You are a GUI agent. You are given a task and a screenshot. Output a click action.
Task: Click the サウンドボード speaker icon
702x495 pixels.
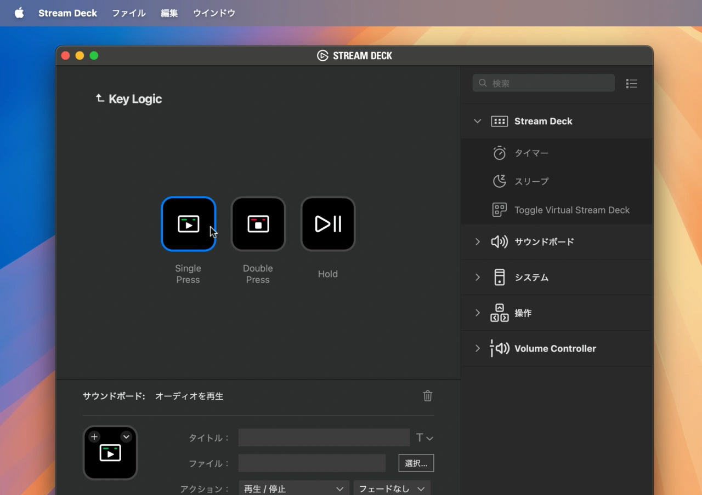coord(500,241)
